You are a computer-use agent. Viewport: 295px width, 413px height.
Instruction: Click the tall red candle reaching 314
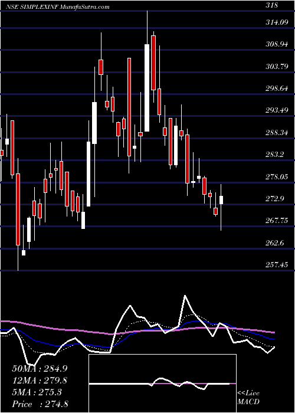(x=153, y=63)
